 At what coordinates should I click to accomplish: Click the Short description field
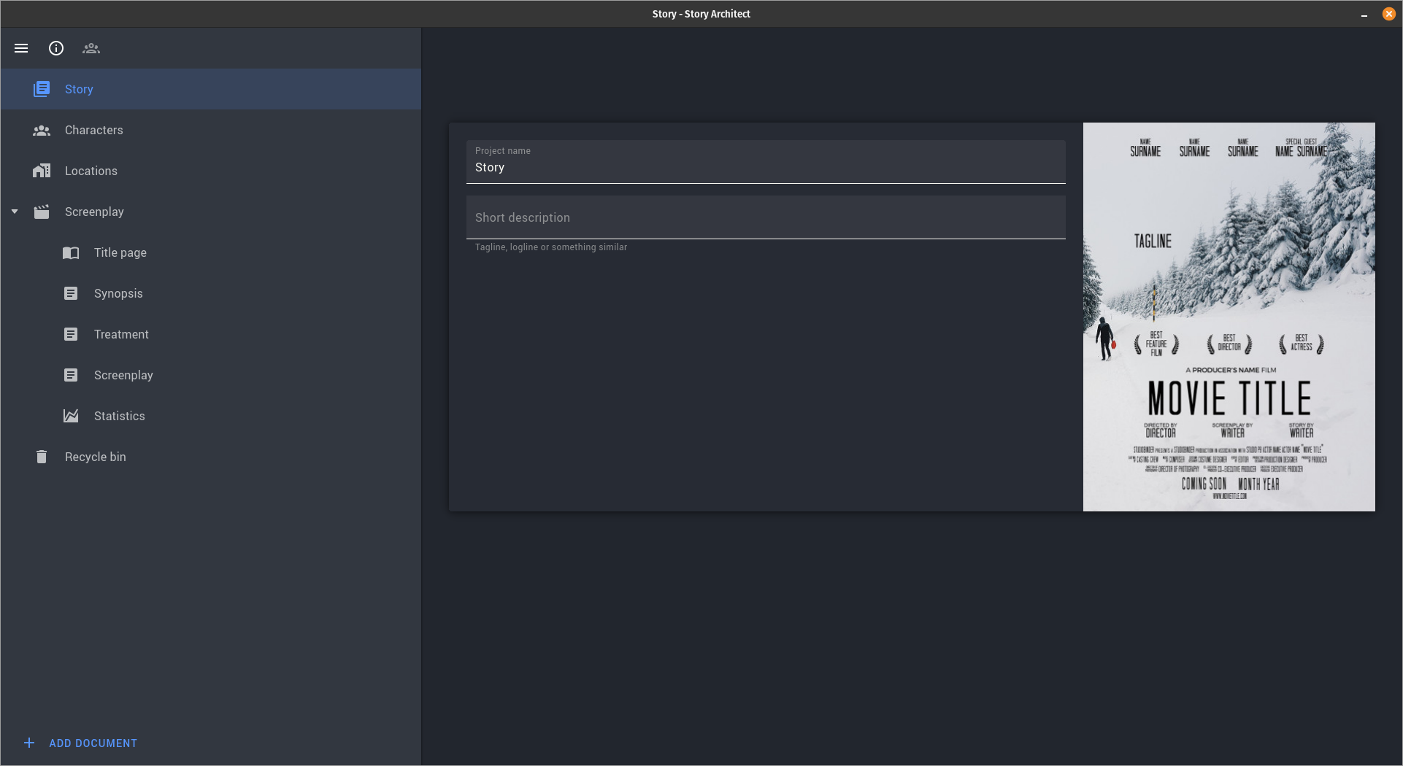pos(766,217)
